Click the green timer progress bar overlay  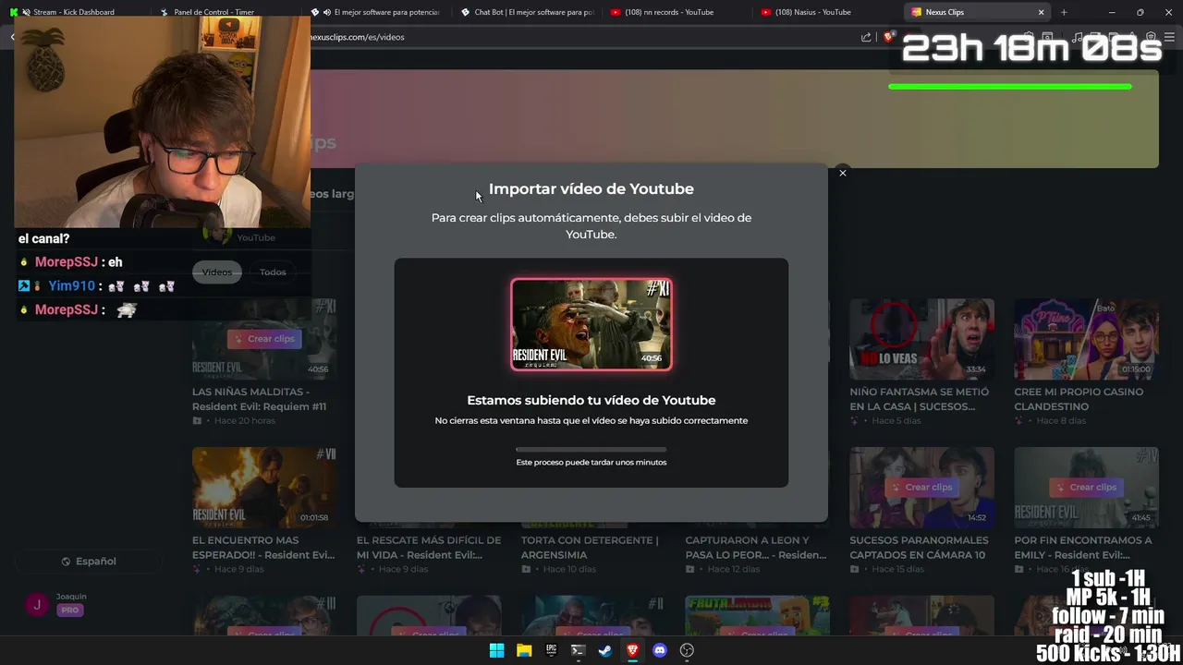pyautogui.click(x=1009, y=87)
